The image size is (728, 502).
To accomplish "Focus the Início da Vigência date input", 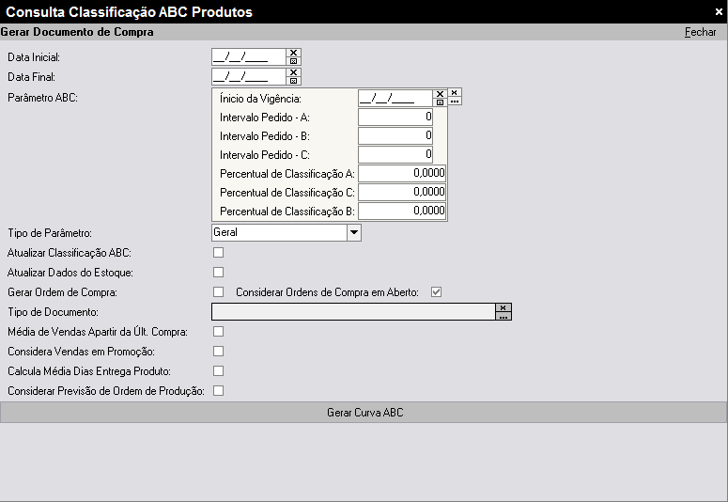I will click(395, 98).
